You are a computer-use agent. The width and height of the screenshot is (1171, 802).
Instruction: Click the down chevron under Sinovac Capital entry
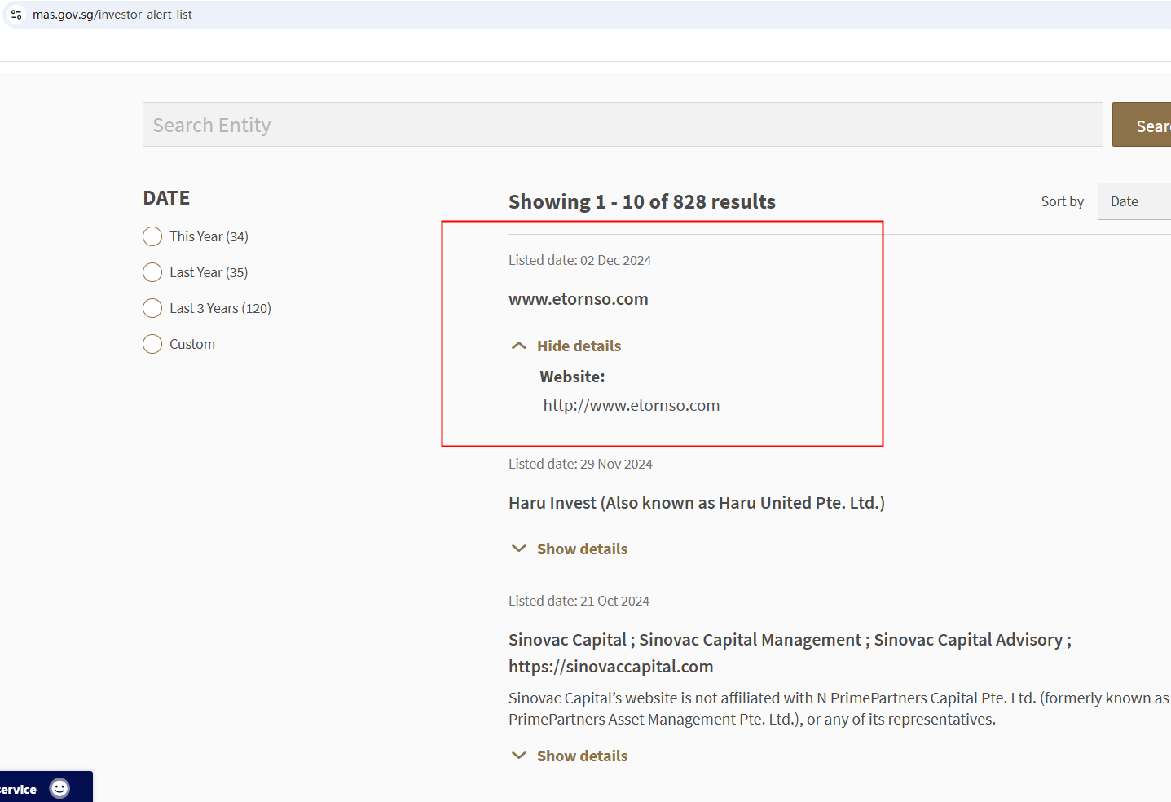pos(518,756)
